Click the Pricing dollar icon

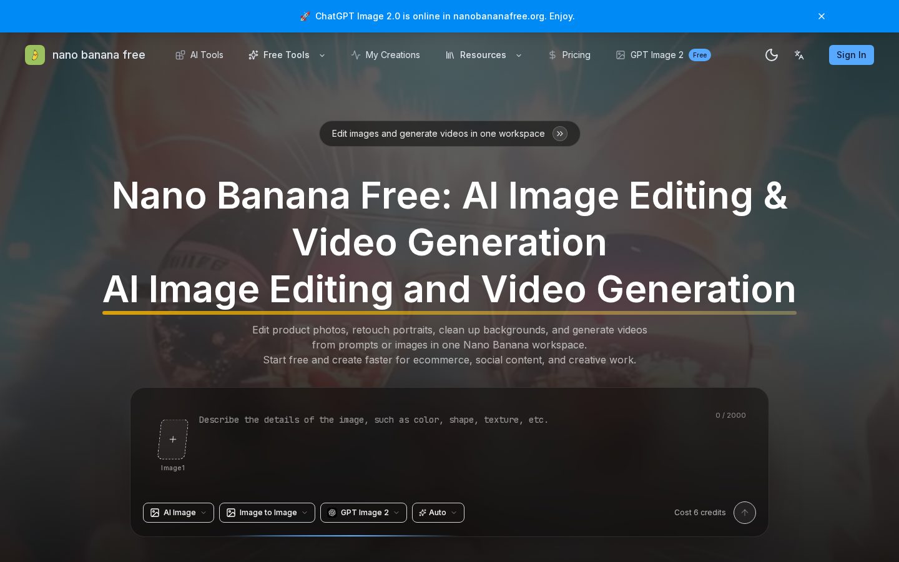coord(553,55)
